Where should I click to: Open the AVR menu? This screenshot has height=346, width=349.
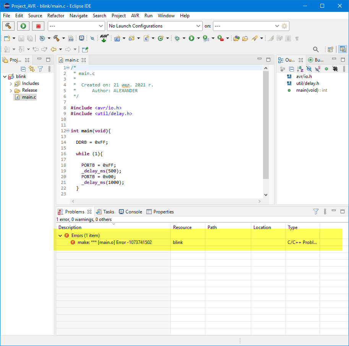click(x=135, y=16)
